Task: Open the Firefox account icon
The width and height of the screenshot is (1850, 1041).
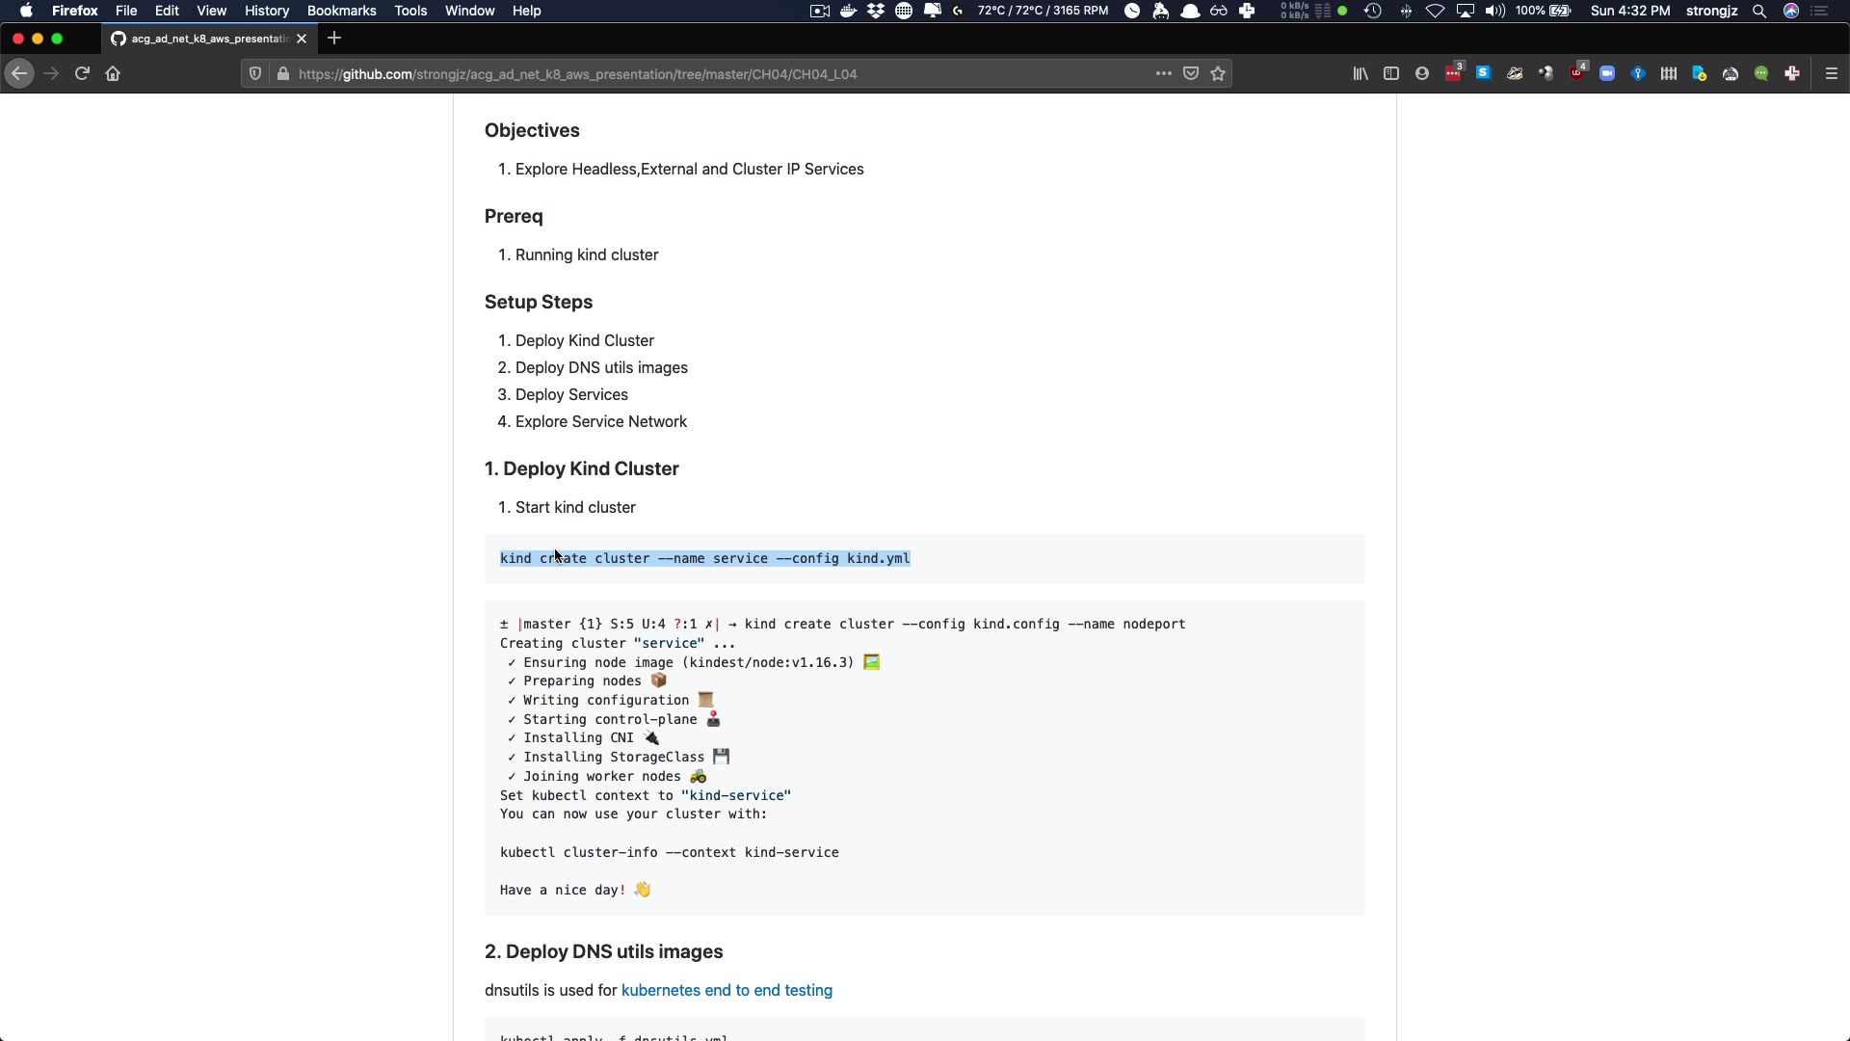Action: point(1422,73)
